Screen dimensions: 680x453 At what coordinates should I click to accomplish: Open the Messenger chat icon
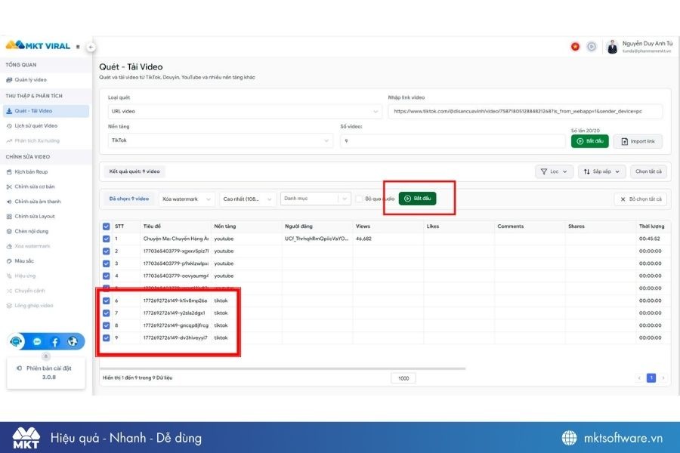pyautogui.click(x=37, y=341)
